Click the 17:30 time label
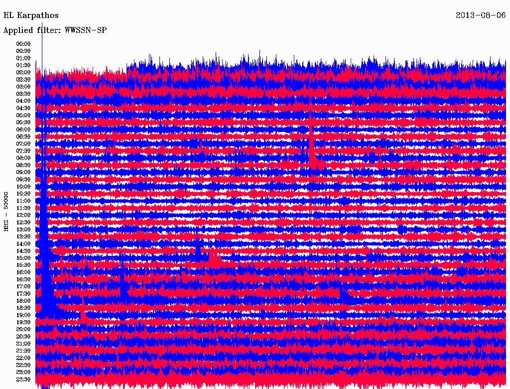 (23, 294)
